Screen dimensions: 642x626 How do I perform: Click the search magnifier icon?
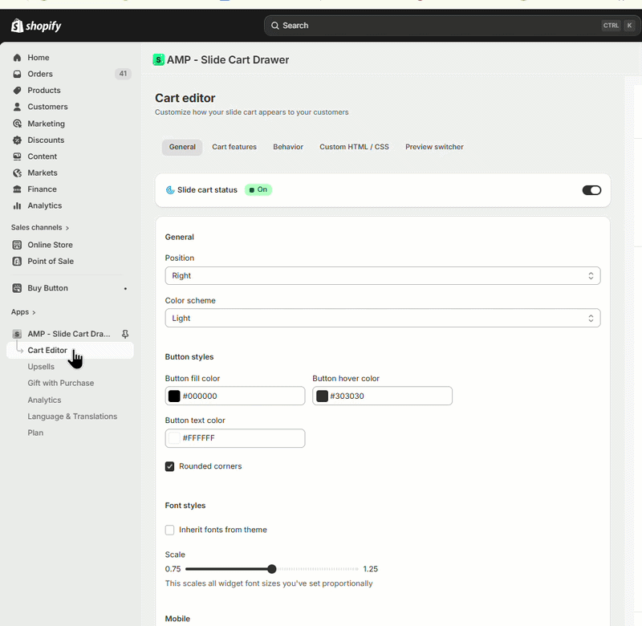point(275,26)
